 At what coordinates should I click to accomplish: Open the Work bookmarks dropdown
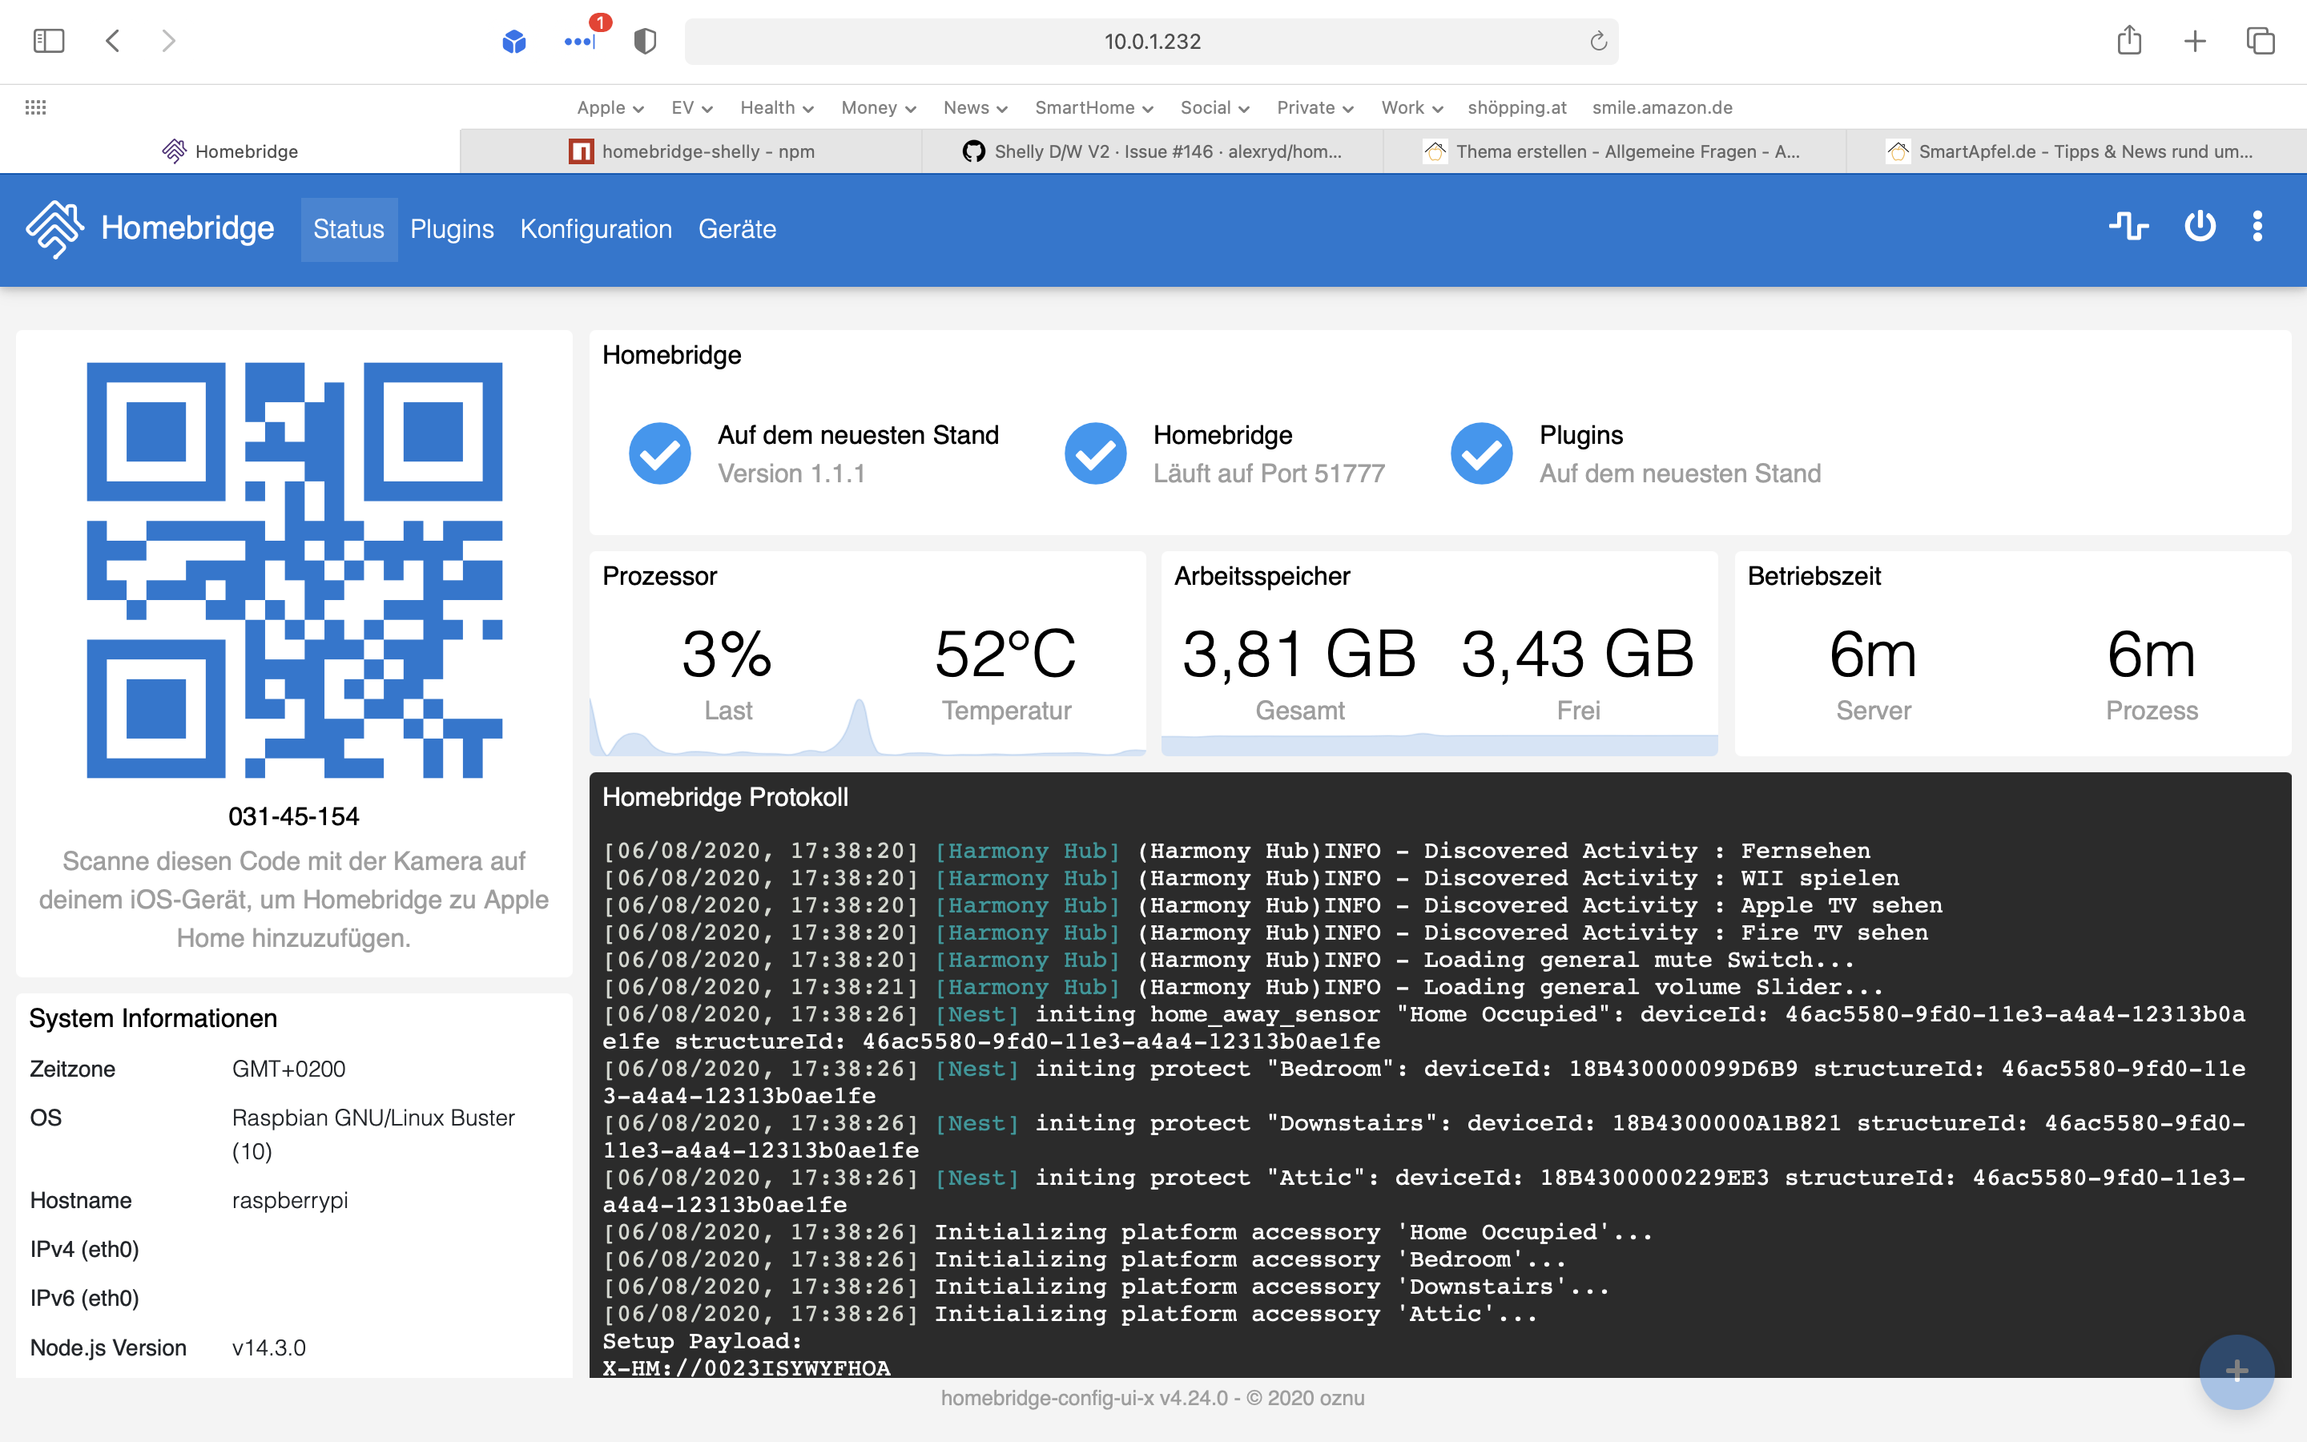tap(1412, 108)
